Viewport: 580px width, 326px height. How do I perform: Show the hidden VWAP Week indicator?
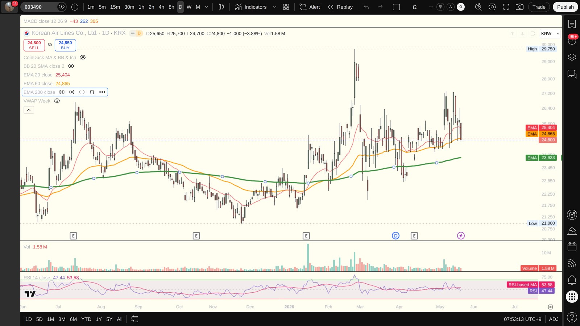pyautogui.click(x=57, y=101)
